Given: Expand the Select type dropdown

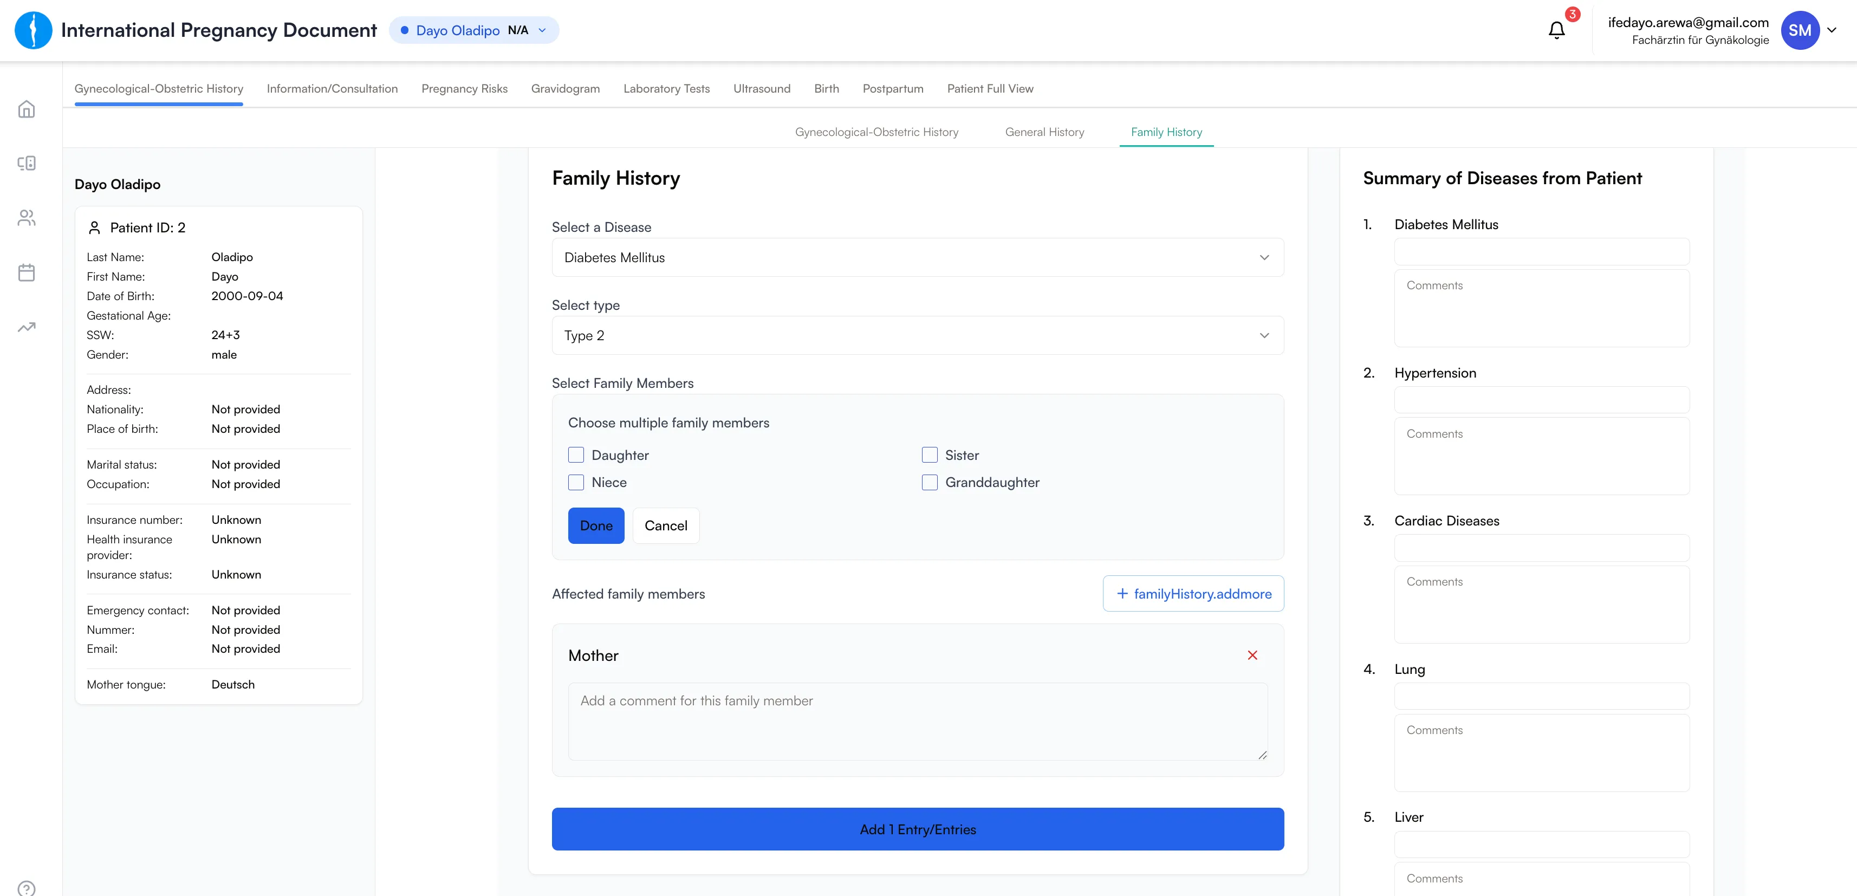Looking at the screenshot, I should 917,335.
